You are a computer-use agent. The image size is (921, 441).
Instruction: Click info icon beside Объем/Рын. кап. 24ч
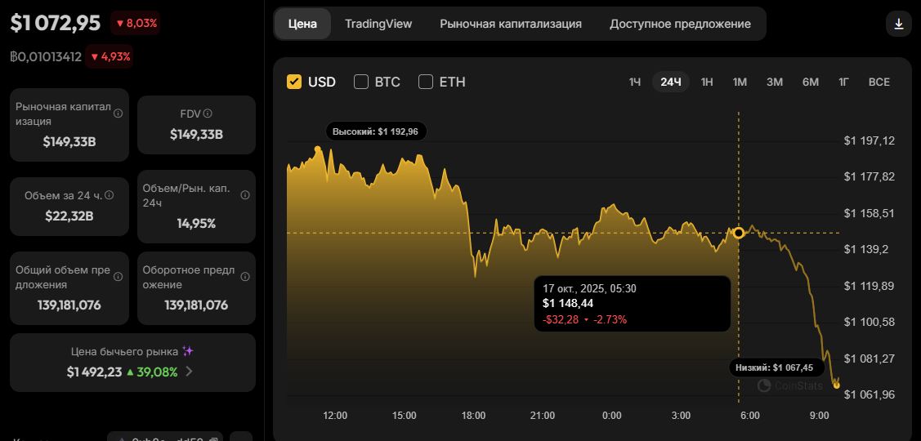click(x=245, y=195)
